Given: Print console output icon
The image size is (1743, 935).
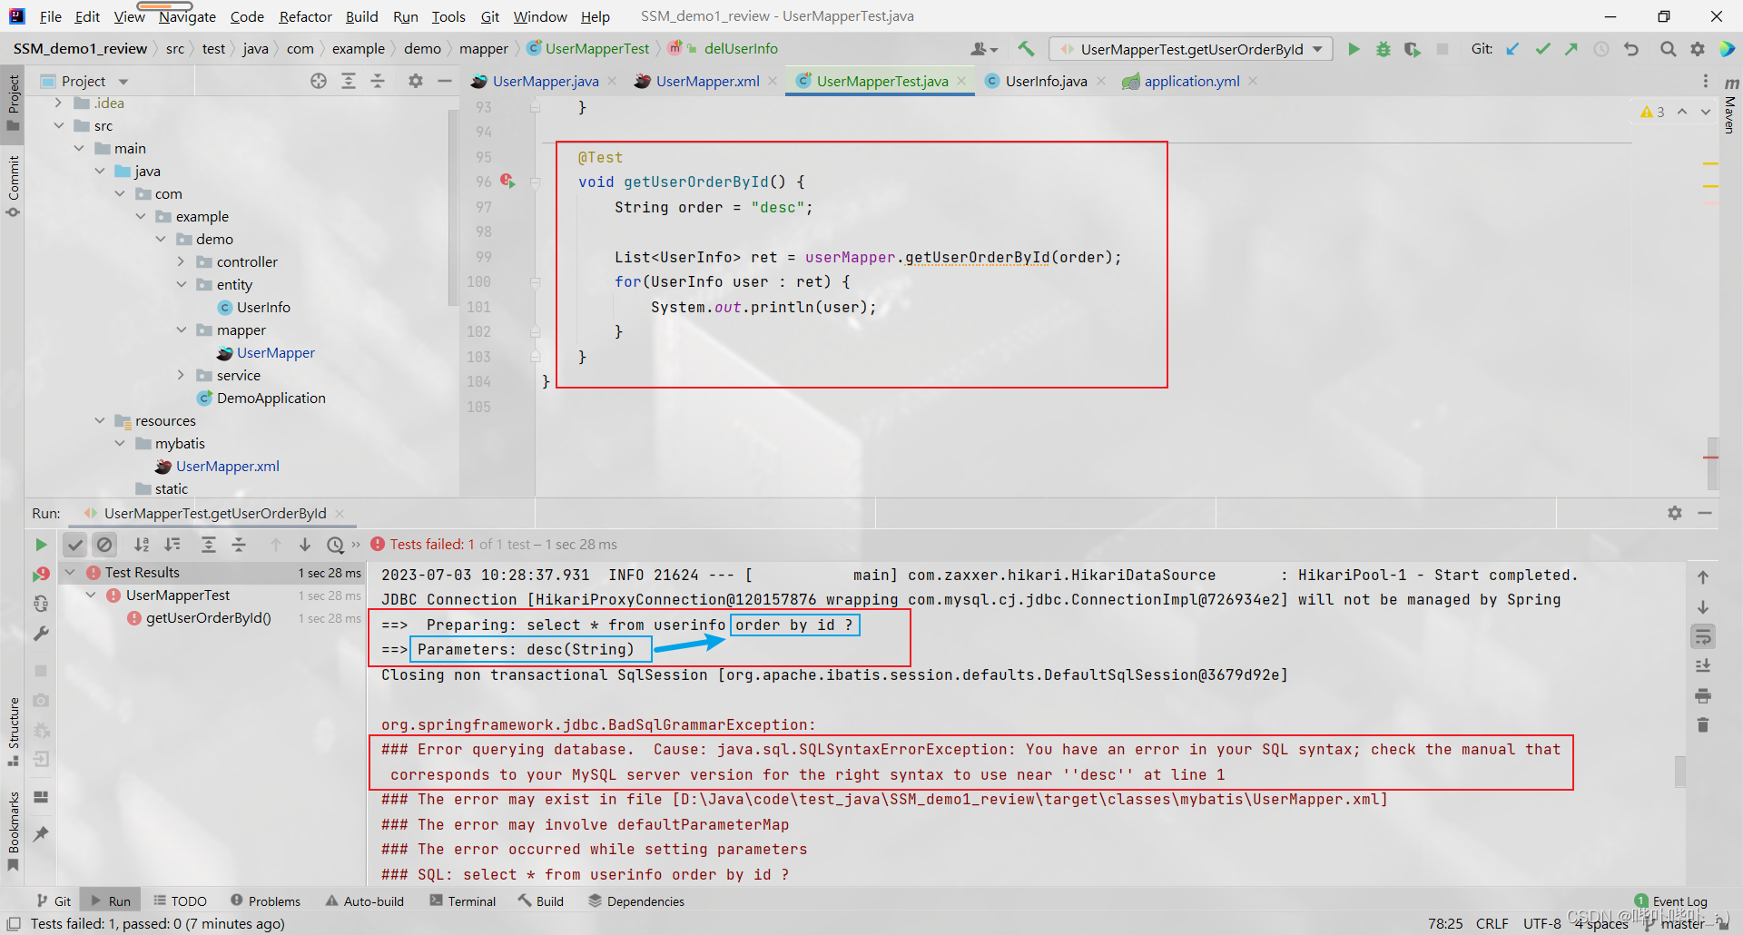Looking at the screenshot, I should point(1703,696).
